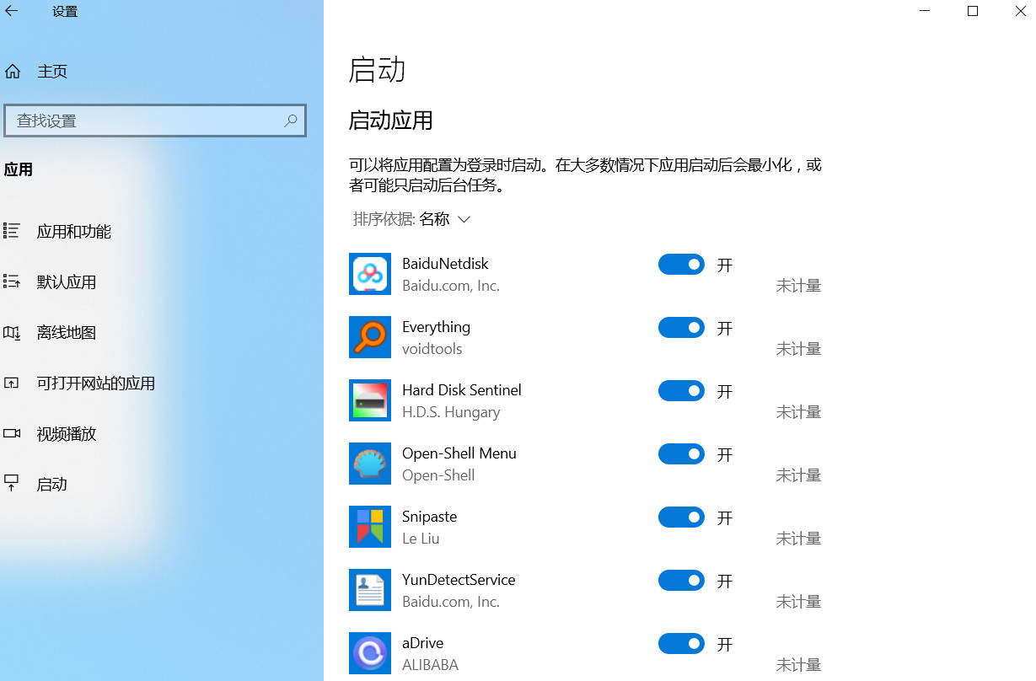The image size is (1036, 681).
Task: Click the Everything name text
Action: (436, 327)
